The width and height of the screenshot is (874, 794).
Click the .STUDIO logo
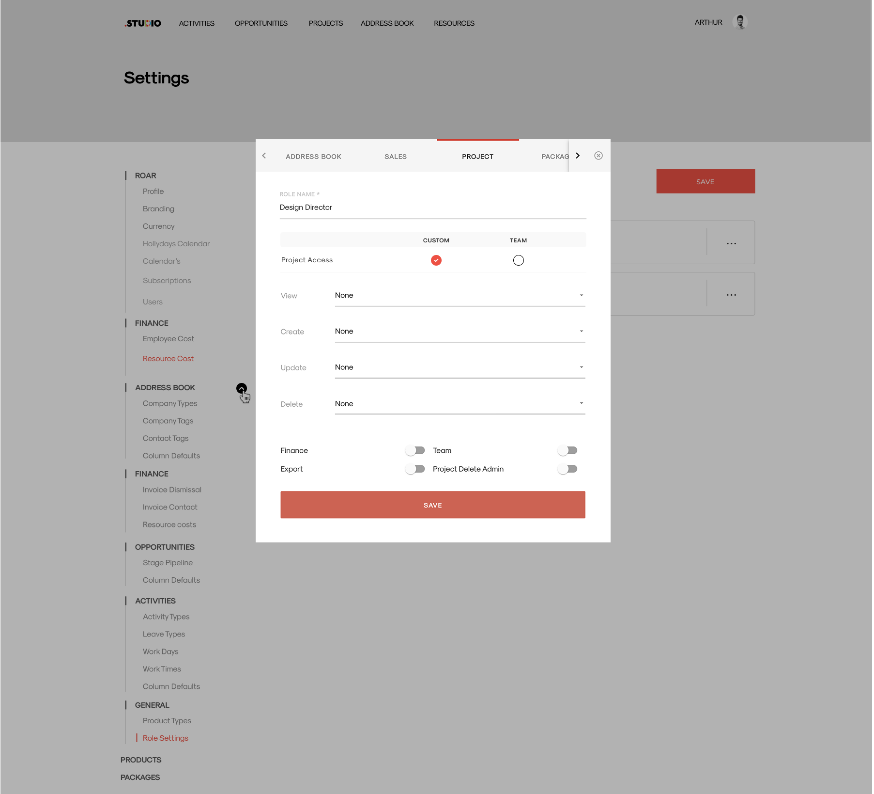click(143, 23)
